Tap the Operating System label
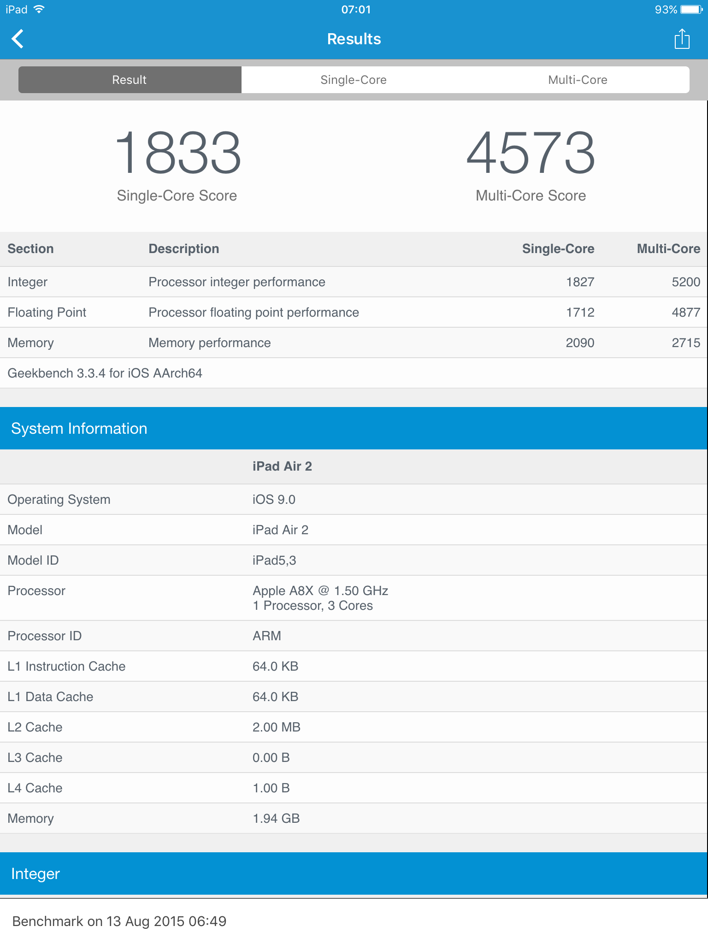The height and width of the screenshot is (944, 708). [x=59, y=500]
